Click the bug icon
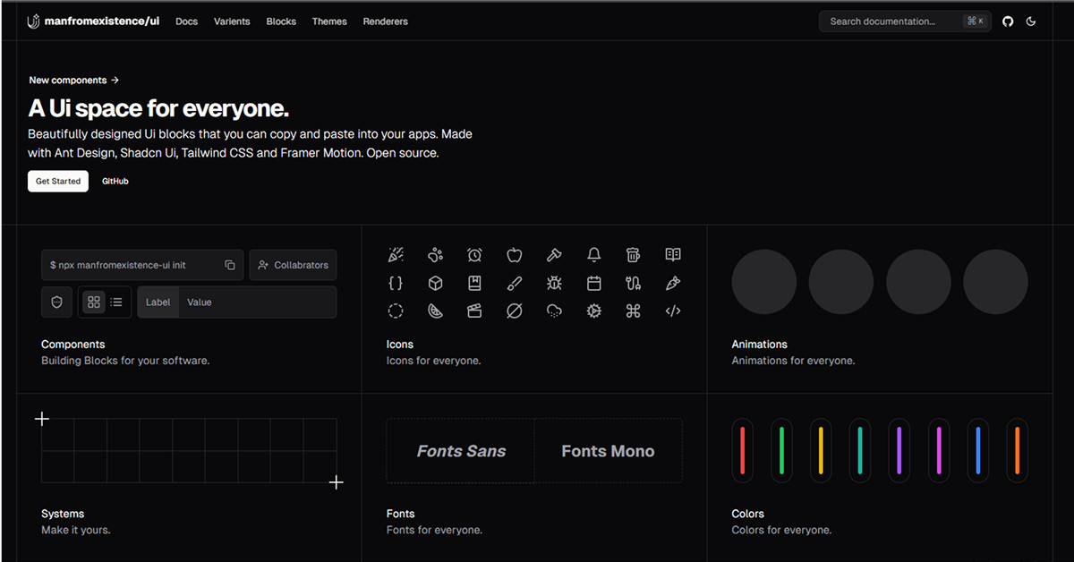This screenshot has width=1074, height=562. (554, 283)
